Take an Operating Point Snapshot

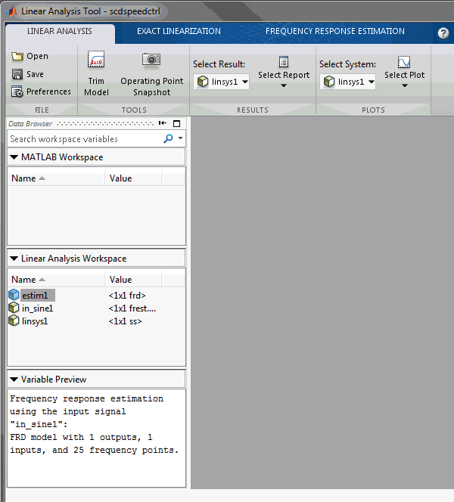(151, 74)
